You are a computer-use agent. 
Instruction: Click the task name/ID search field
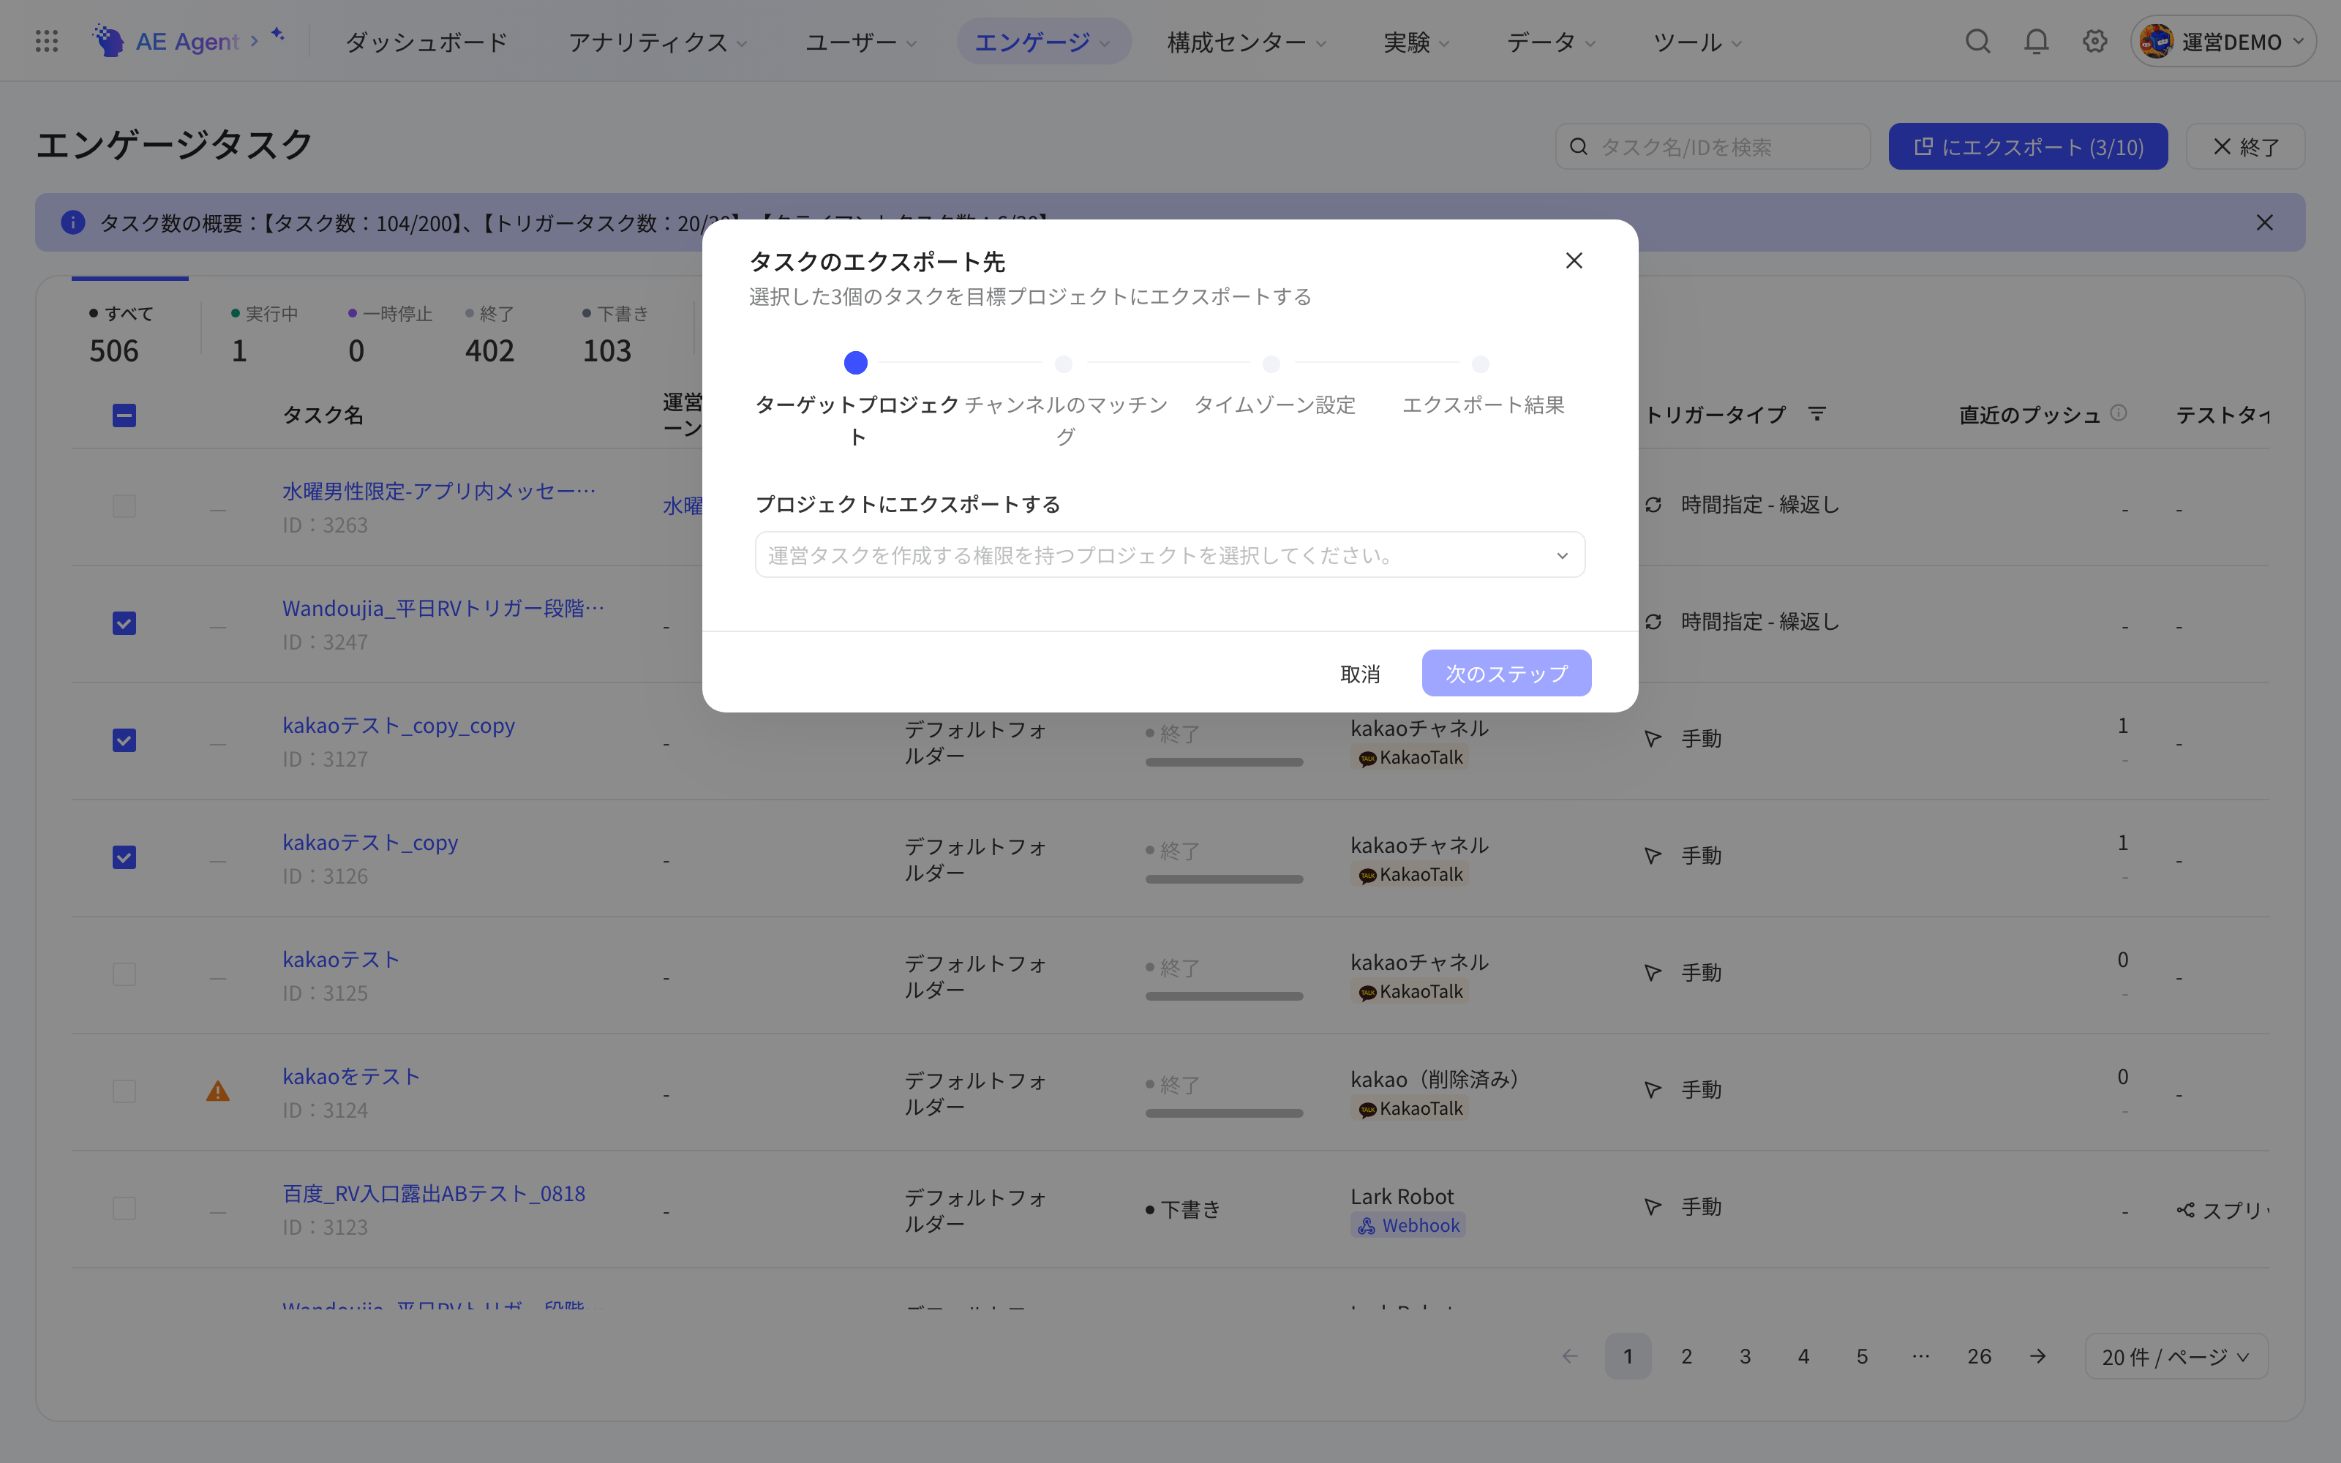(x=1712, y=146)
